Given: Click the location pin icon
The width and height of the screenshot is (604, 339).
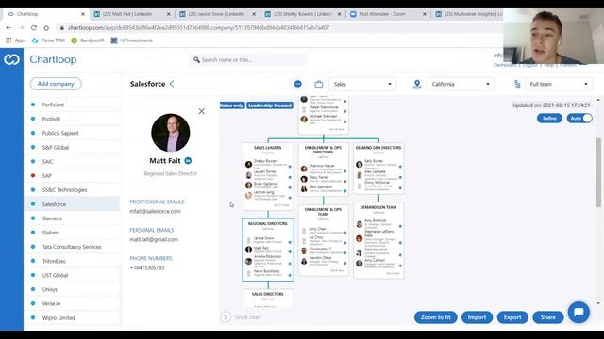Looking at the screenshot, I should pos(417,84).
